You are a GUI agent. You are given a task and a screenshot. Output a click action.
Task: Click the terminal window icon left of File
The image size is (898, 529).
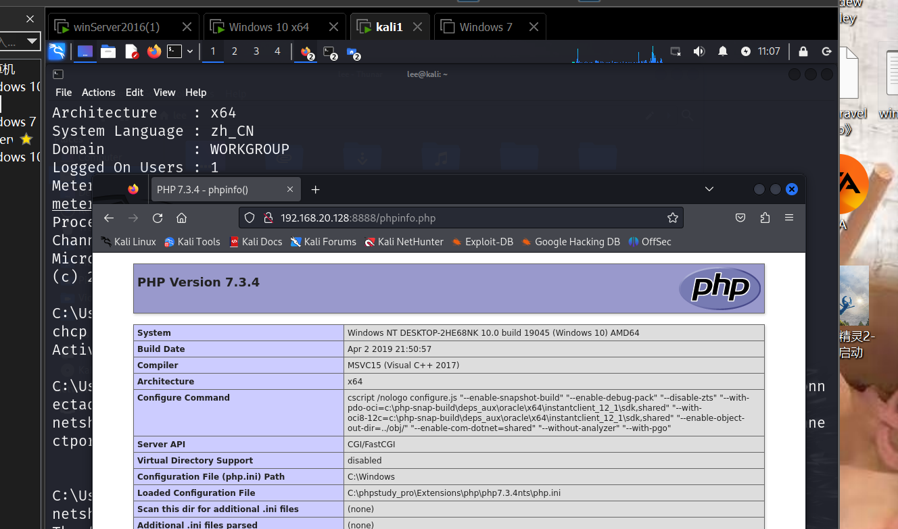tap(58, 74)
